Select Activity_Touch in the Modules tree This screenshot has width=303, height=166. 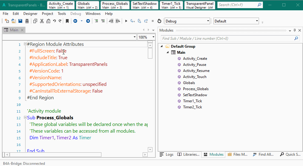[195, 77]
